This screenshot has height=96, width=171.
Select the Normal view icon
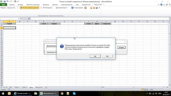[142, 90]
